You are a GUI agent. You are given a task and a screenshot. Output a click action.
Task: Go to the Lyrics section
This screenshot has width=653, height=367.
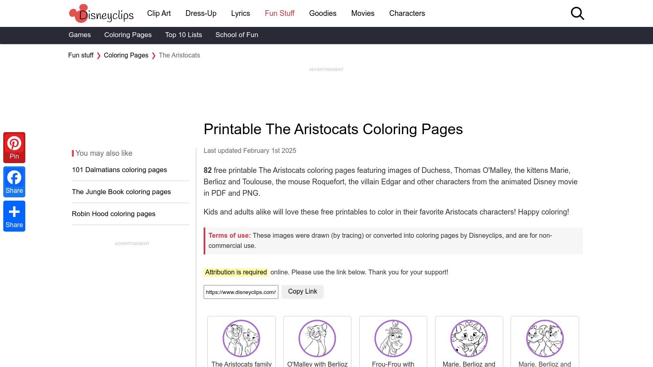click(x=240, y=13)
